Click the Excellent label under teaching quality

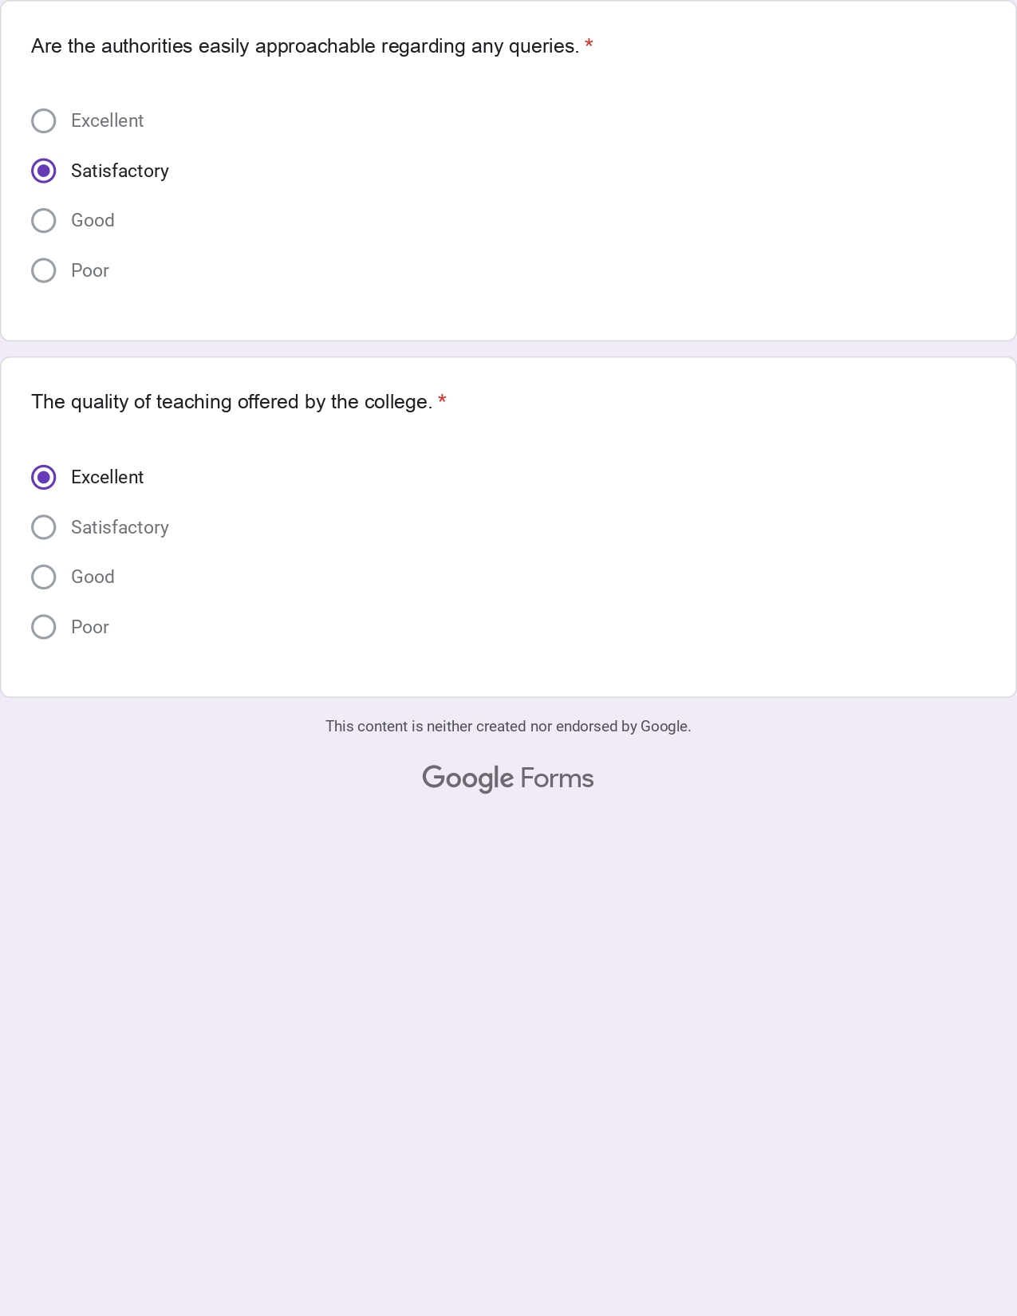pos(107,477)
